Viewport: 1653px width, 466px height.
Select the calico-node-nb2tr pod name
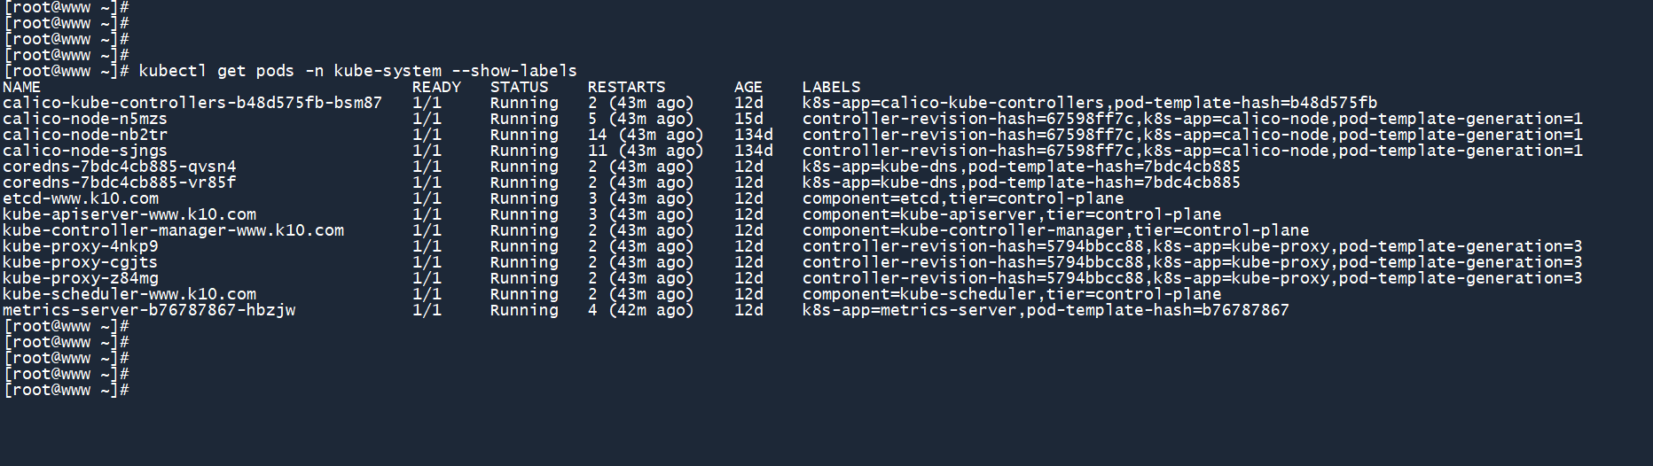(x=85, y=135)
